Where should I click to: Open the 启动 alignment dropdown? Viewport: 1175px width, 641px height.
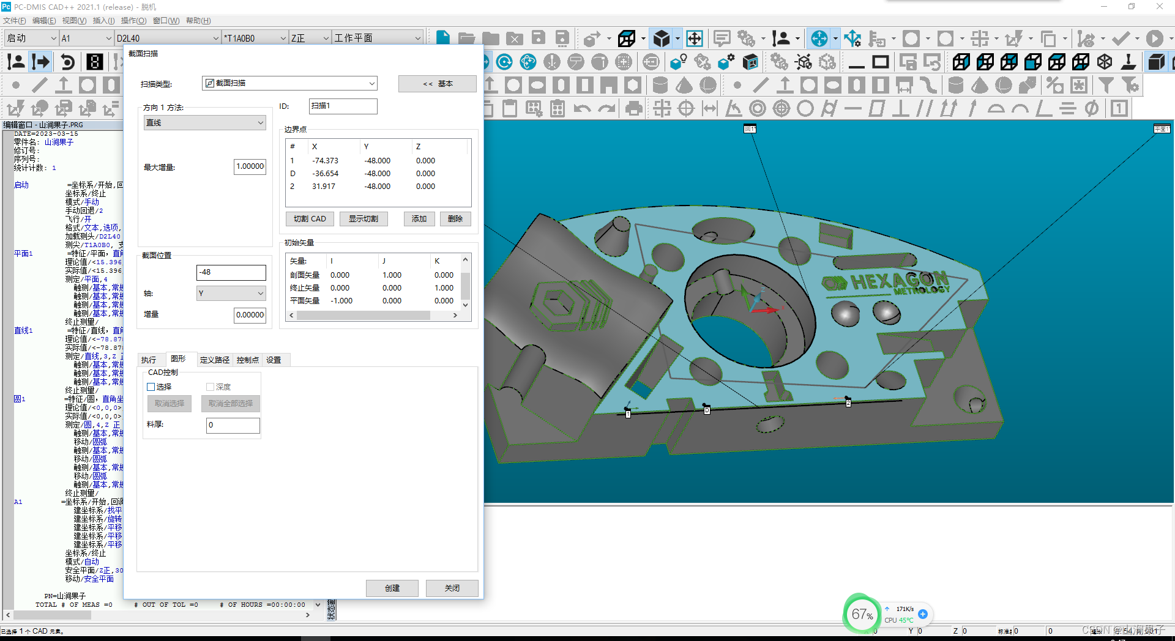31,38
